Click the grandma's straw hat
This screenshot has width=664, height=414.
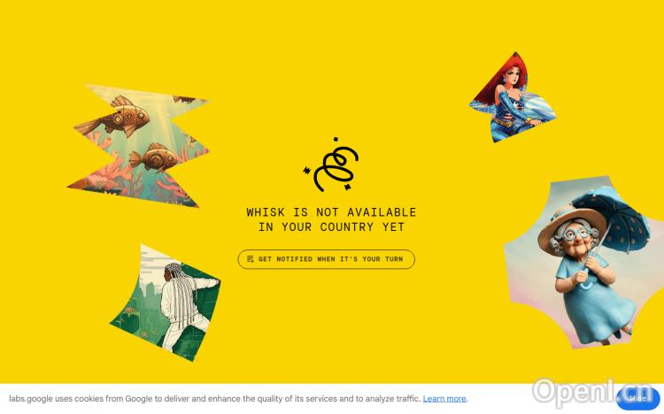coord(570,226)
